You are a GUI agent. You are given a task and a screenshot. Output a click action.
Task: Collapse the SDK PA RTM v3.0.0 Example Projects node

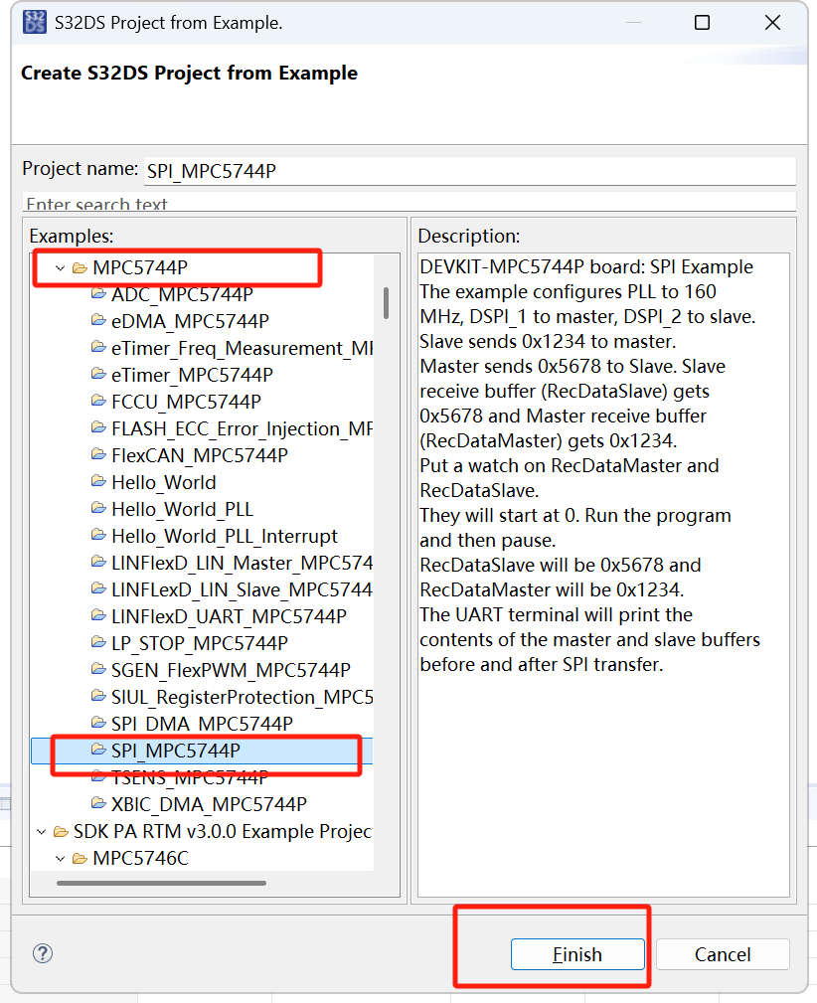pyautogui.click(x=42, y=832)
